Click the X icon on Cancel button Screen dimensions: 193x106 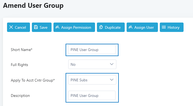coord(11,27)
